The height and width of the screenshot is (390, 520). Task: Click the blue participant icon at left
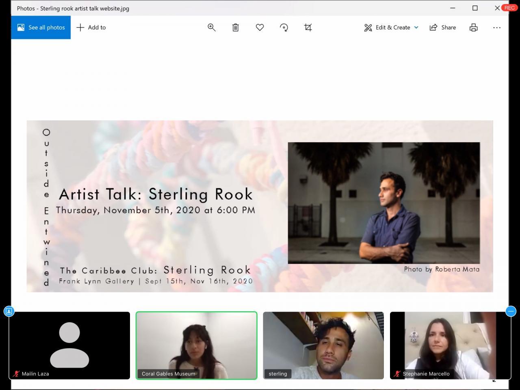point(9,311)
